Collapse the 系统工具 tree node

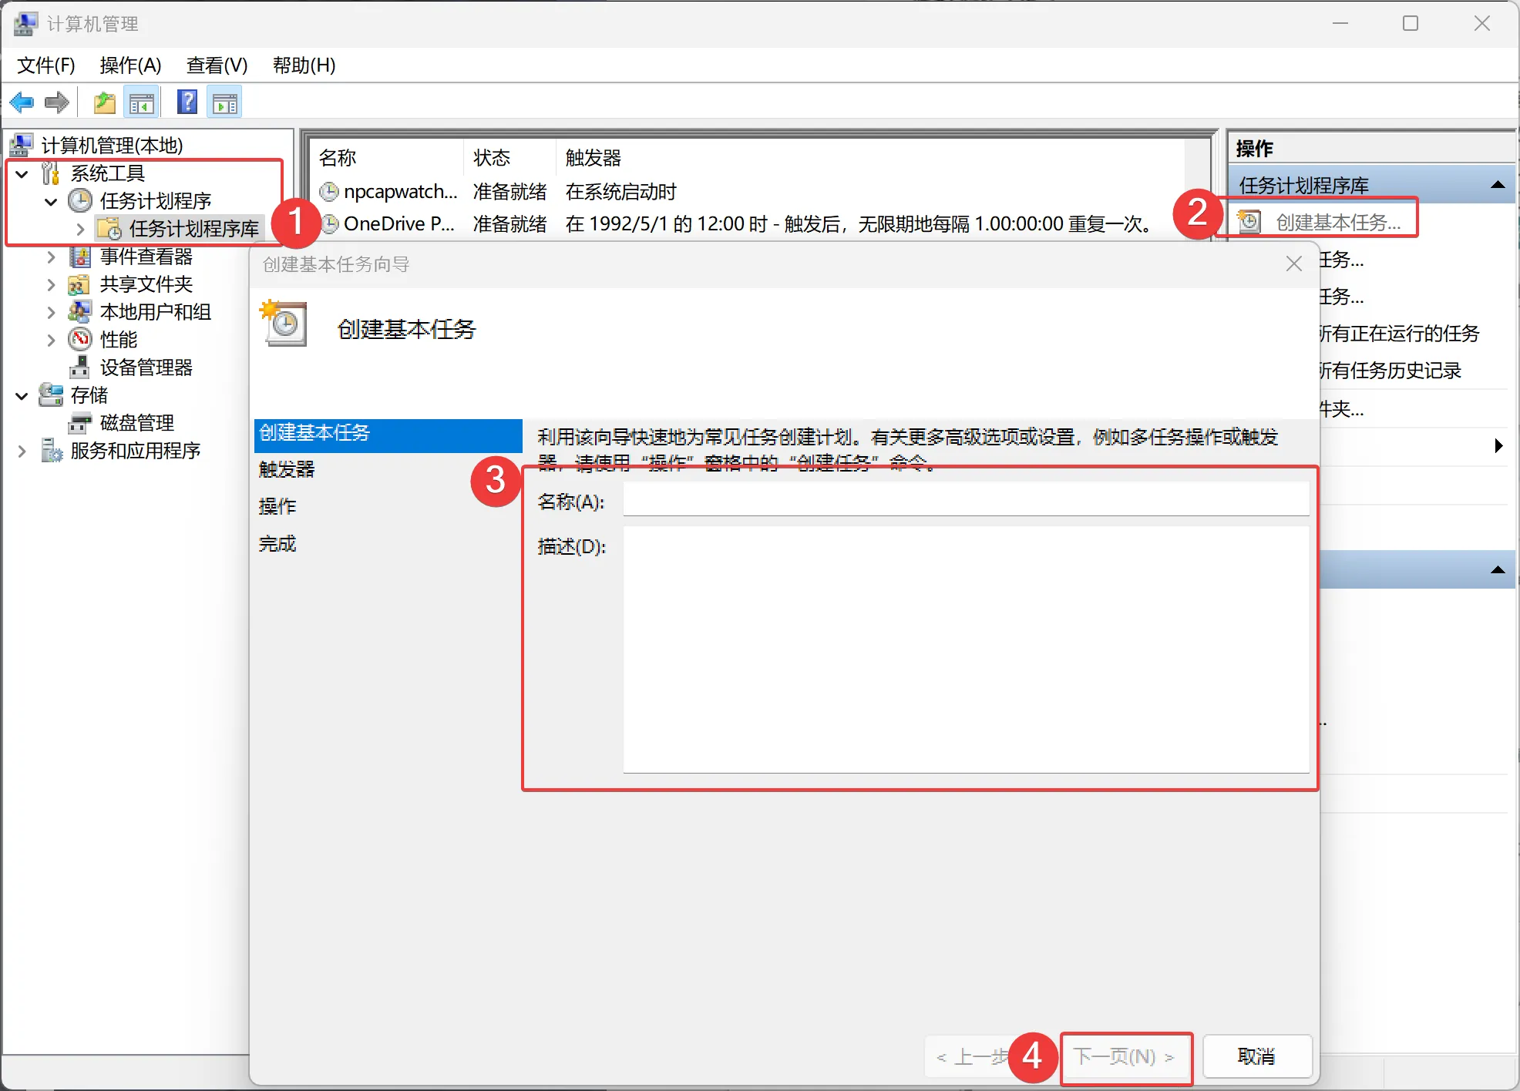[21, 173]
